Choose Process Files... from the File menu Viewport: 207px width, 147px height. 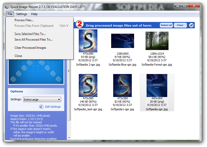click(24, 20)
